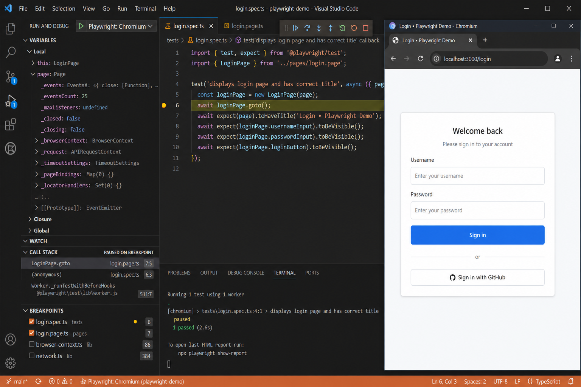This screenshot has height=387, width=581.
Task: Reload the Chromium login page
Action: [420, 59]
